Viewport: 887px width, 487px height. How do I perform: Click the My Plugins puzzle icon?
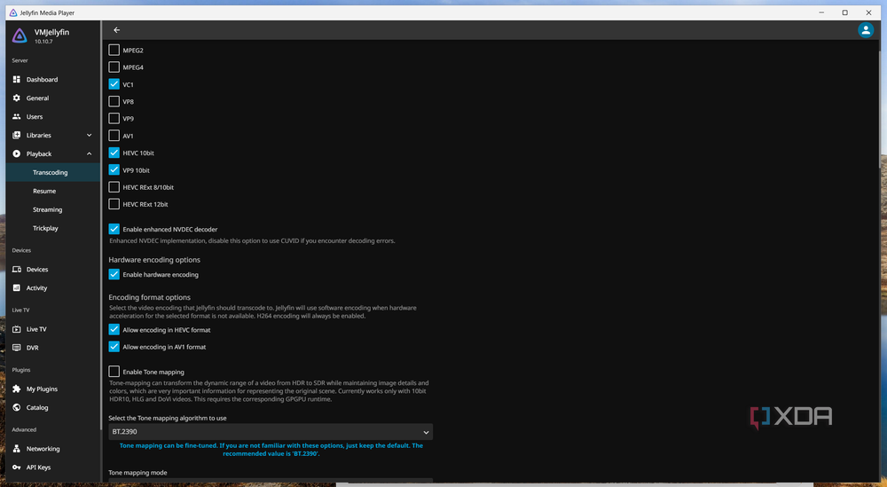[x=16, y=389]
